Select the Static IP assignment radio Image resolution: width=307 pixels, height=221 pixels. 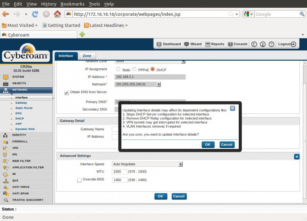118,69
